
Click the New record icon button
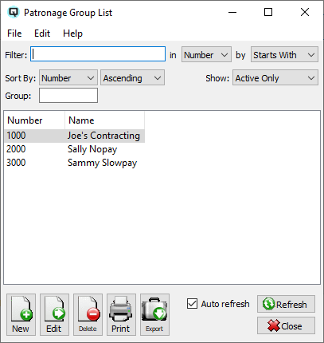21,314
